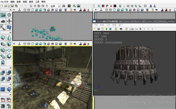Collapse the first section arrow in left toolbox

[x=10, y=10]
